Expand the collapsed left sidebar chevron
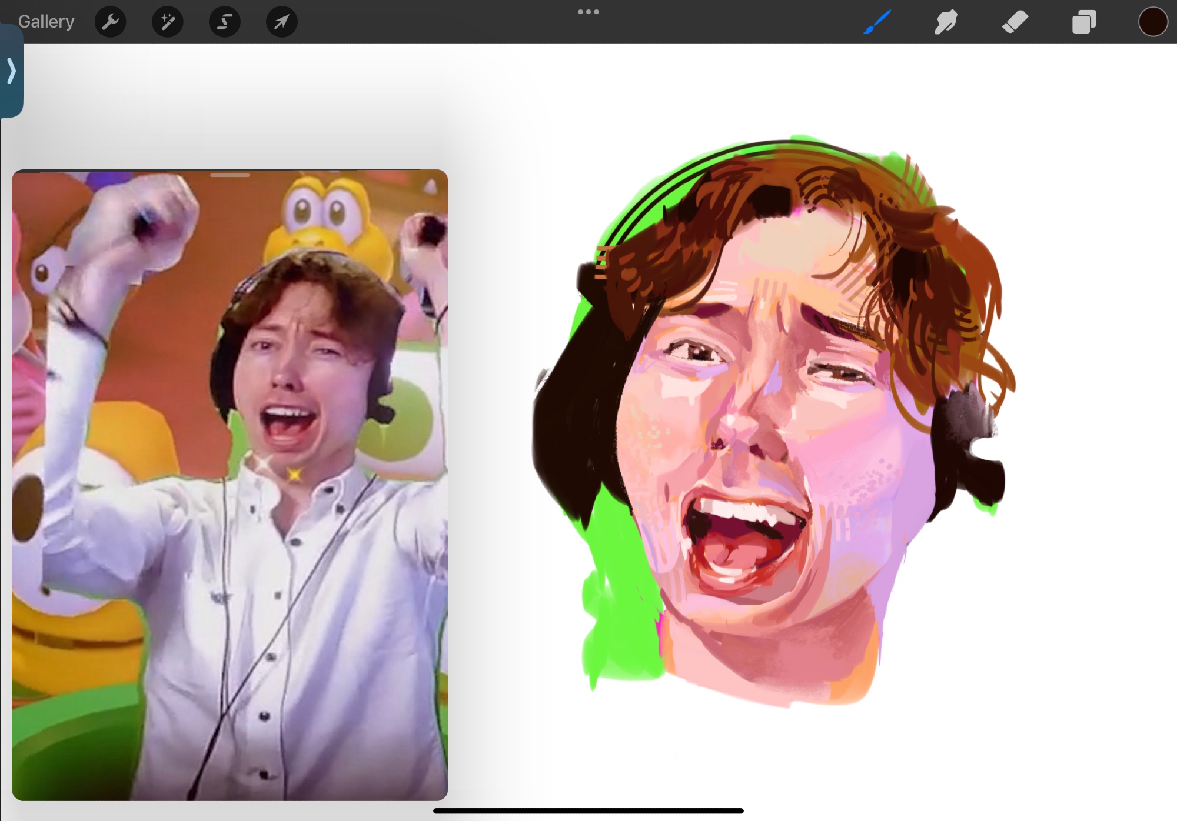Image resolution: width=1177 pixels, height=821 pixels. pos(11,71)
